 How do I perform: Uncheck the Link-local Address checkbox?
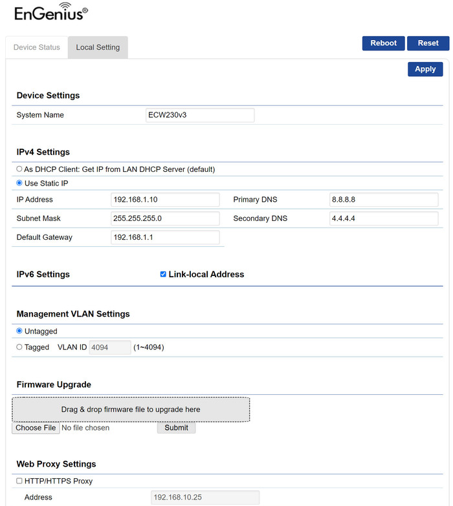click(x=163, y=275)
